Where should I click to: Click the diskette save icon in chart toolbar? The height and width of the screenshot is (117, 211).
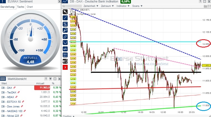209,6
